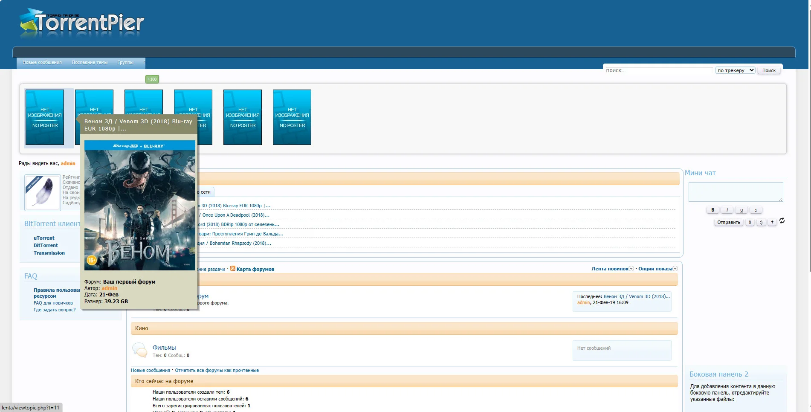
Task: Open the Transmission client link
Action: click(49, 253)
